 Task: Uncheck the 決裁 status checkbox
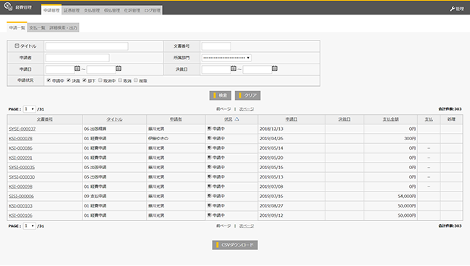[x=69, y=80]
